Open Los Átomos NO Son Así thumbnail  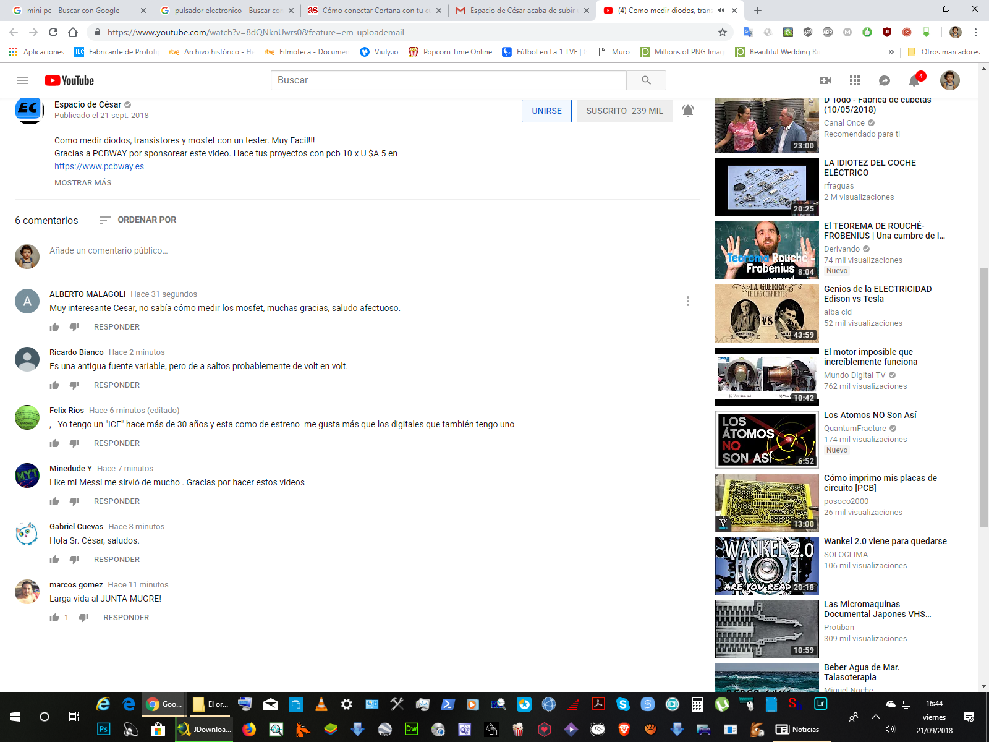click(x=766, y=439)
